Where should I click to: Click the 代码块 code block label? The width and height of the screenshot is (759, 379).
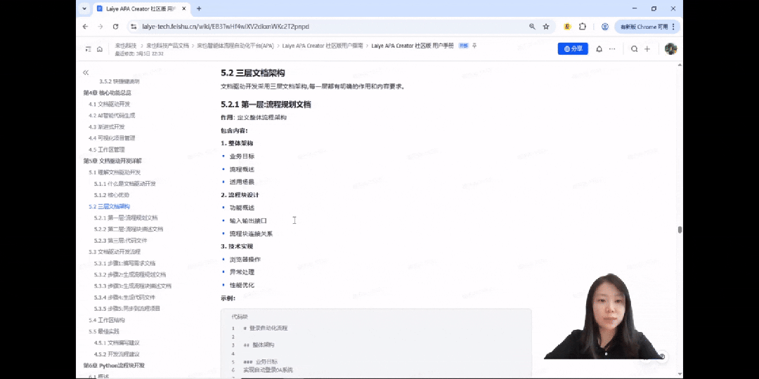[x=240, y=317]
